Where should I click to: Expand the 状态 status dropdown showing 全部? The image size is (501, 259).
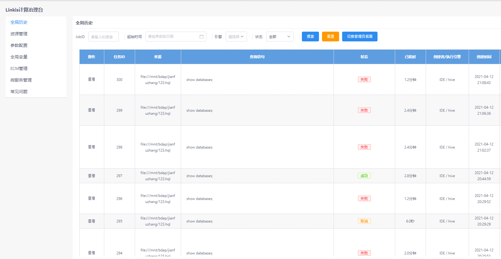(x=280, y=37)
